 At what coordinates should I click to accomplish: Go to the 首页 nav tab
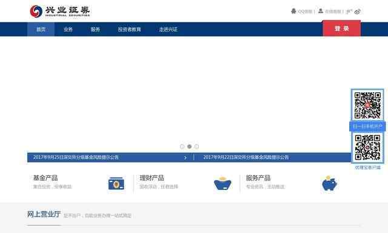[41, 29]
